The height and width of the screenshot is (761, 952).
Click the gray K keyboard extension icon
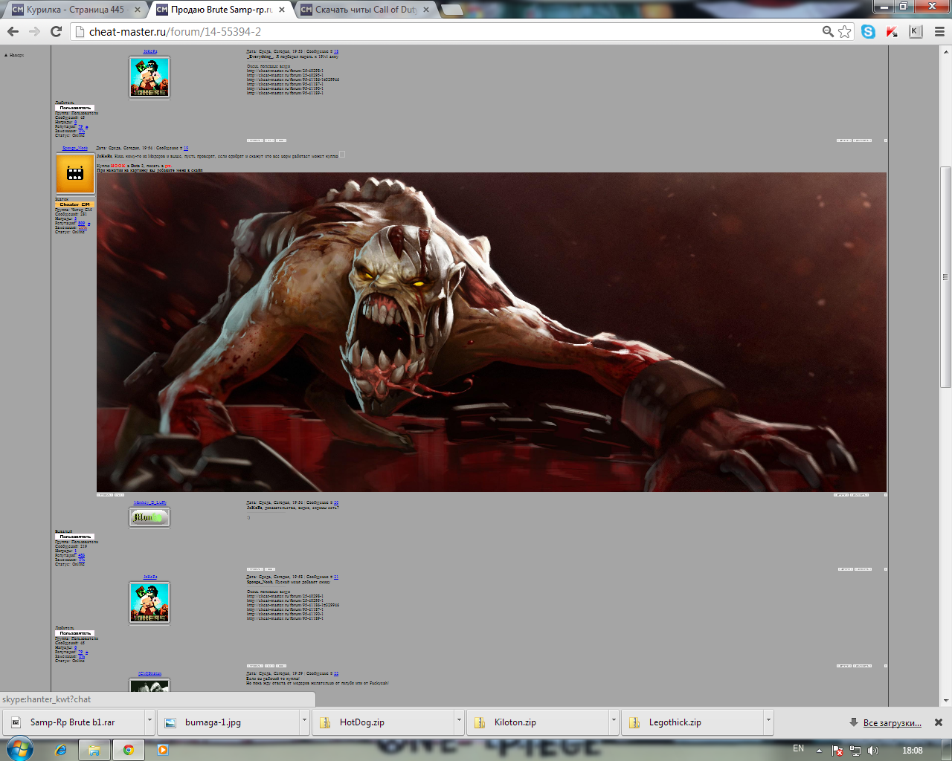916,31
